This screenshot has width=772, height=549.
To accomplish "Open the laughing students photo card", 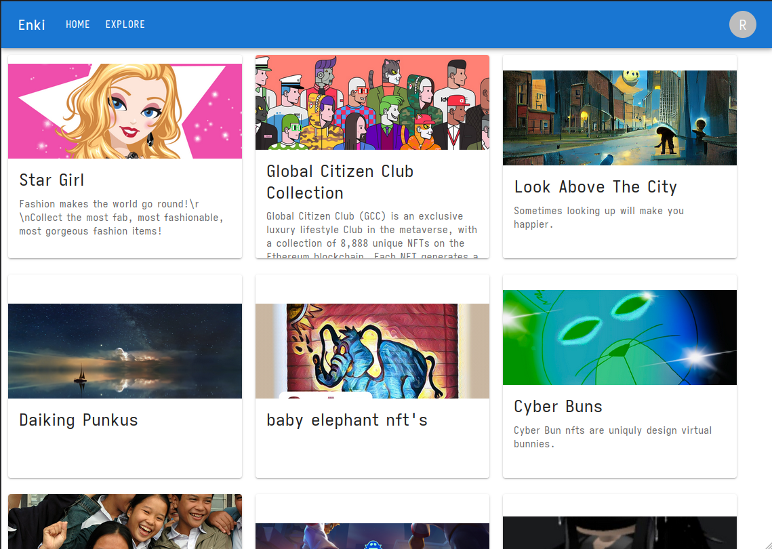I will pos(125,521).
